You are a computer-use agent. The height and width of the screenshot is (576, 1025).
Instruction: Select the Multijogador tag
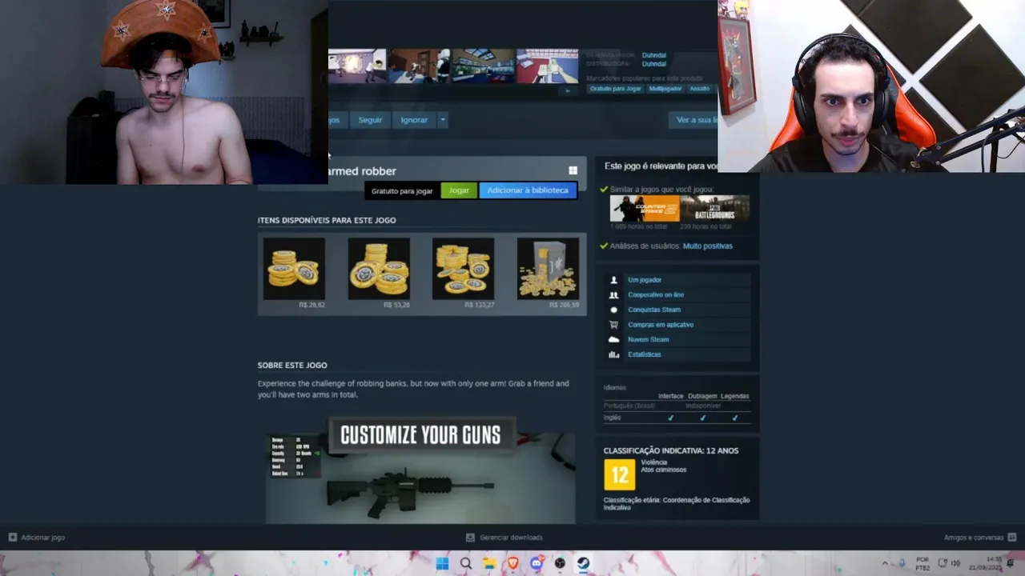point(665,89)
